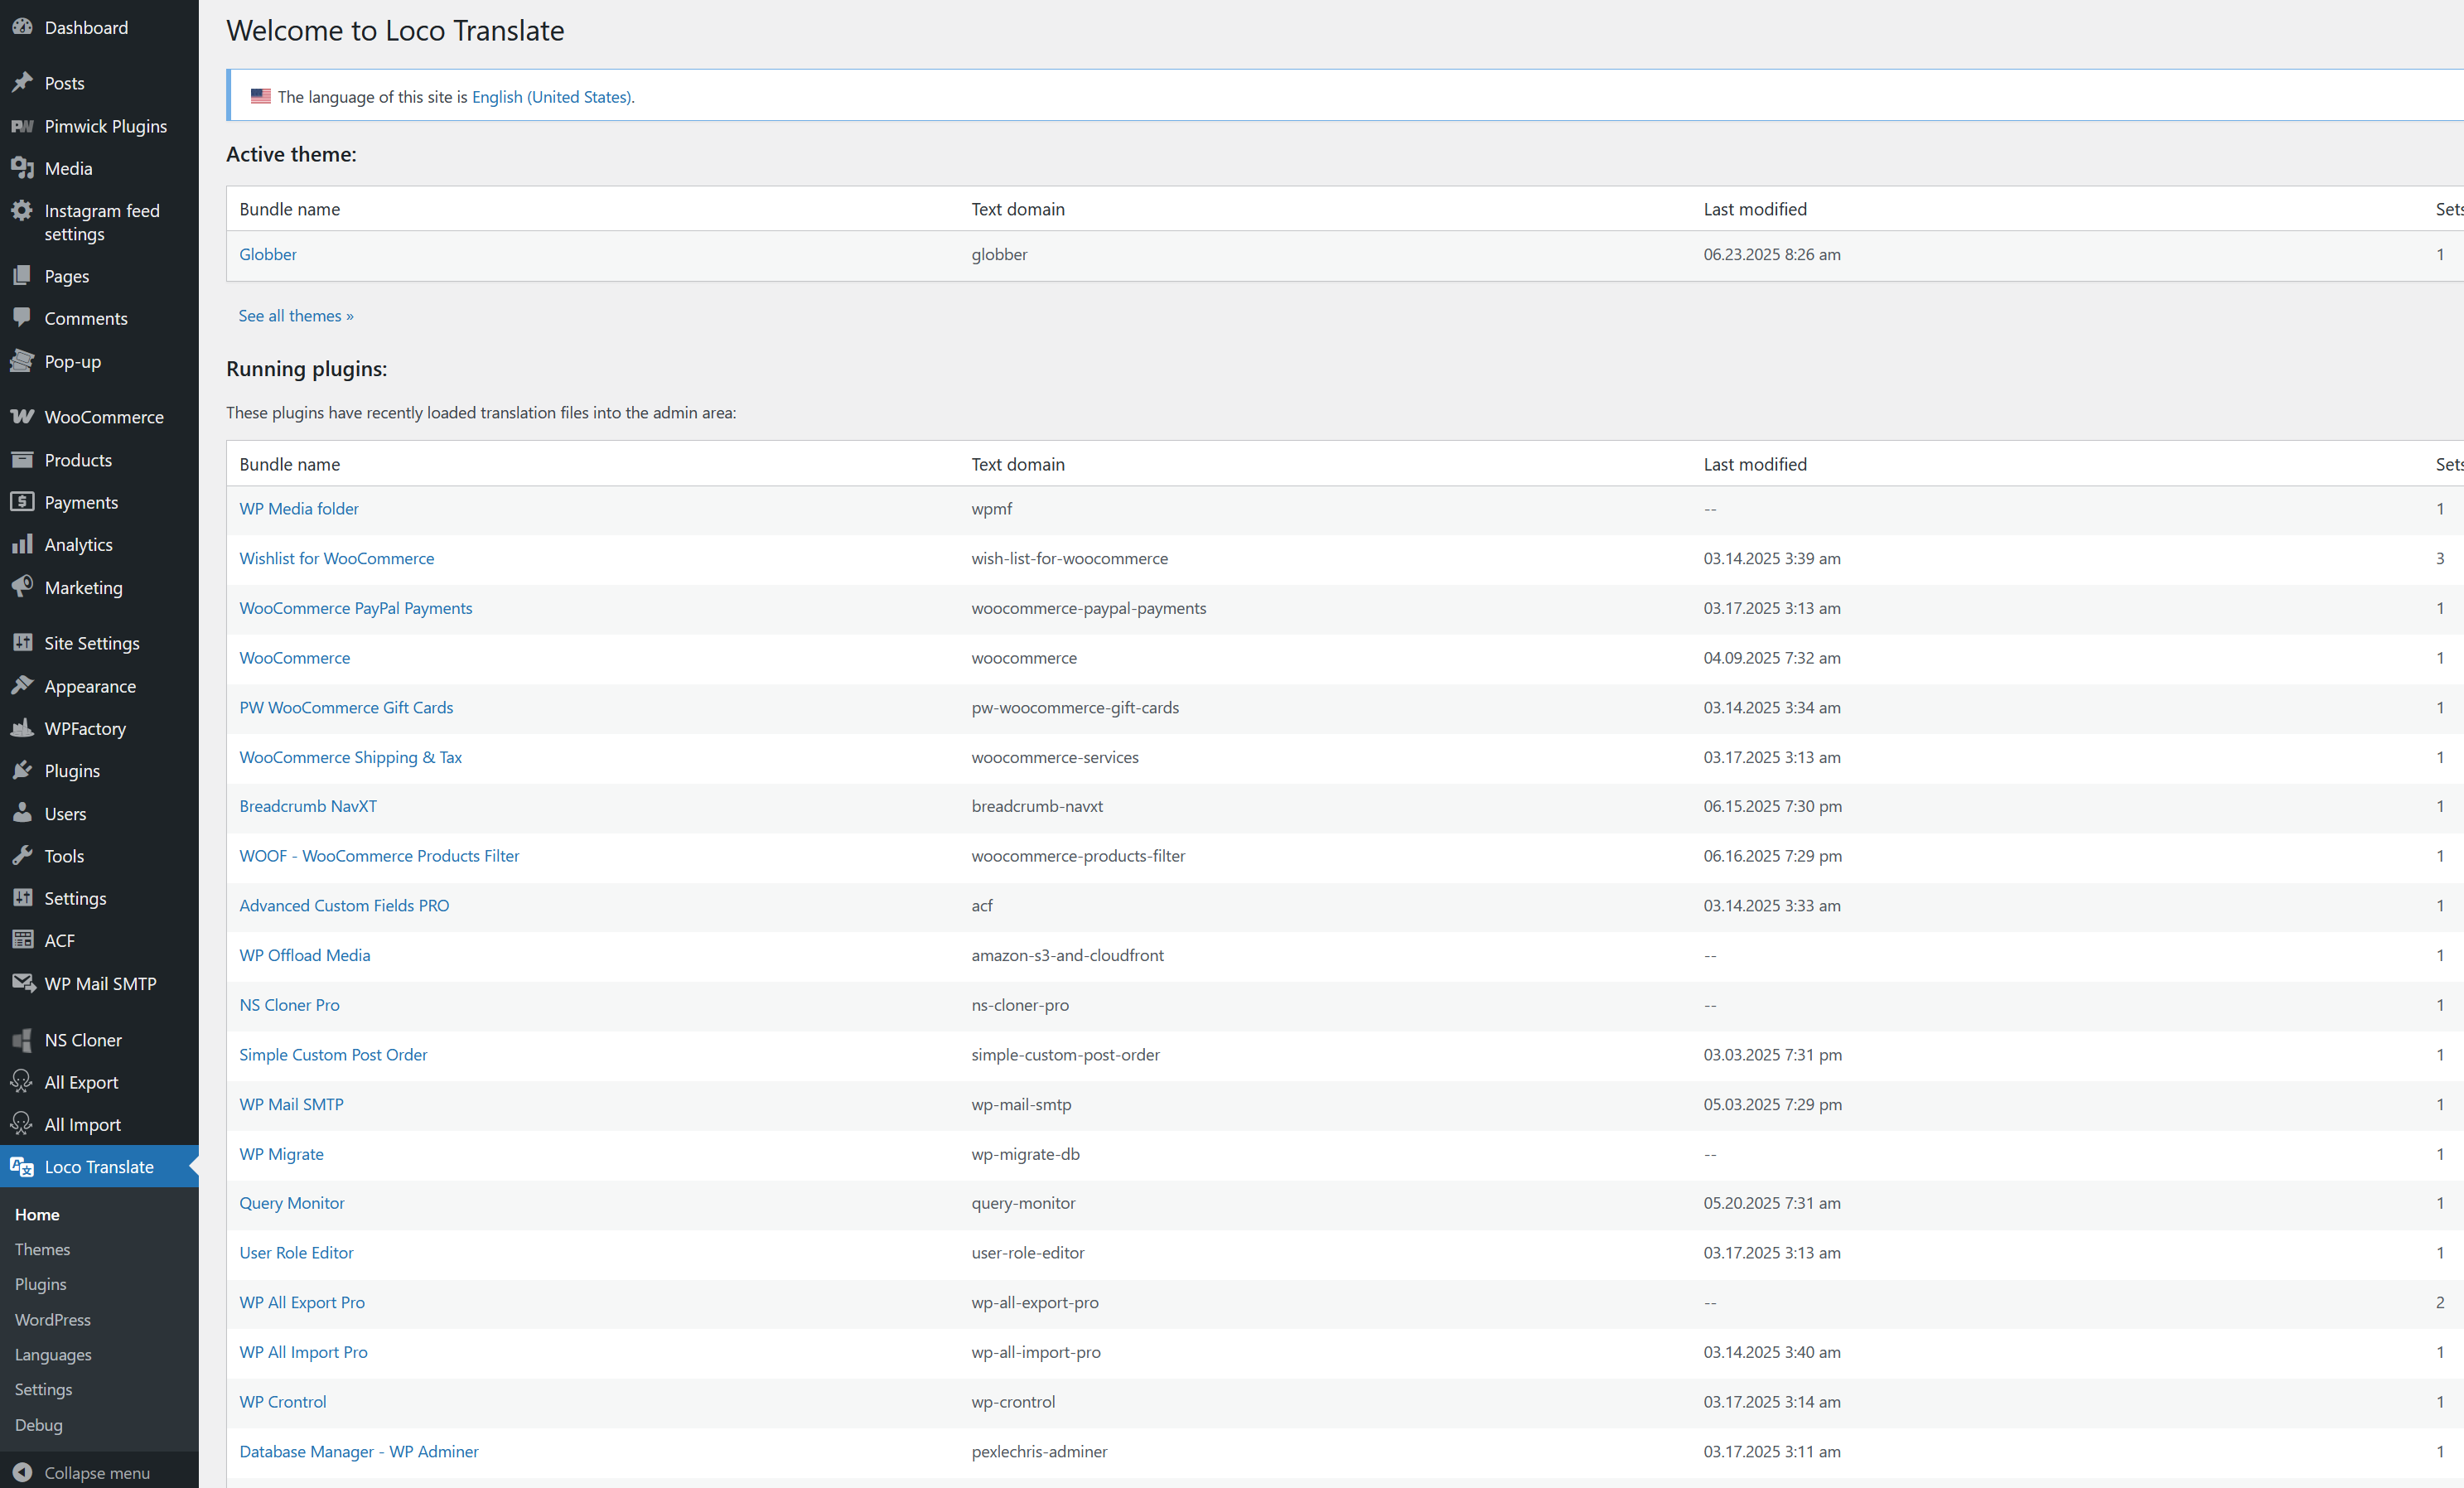This screenshot has height=1488, width=2464.
Task: Click the Plugins plug icon
Action: coord(22,770)
